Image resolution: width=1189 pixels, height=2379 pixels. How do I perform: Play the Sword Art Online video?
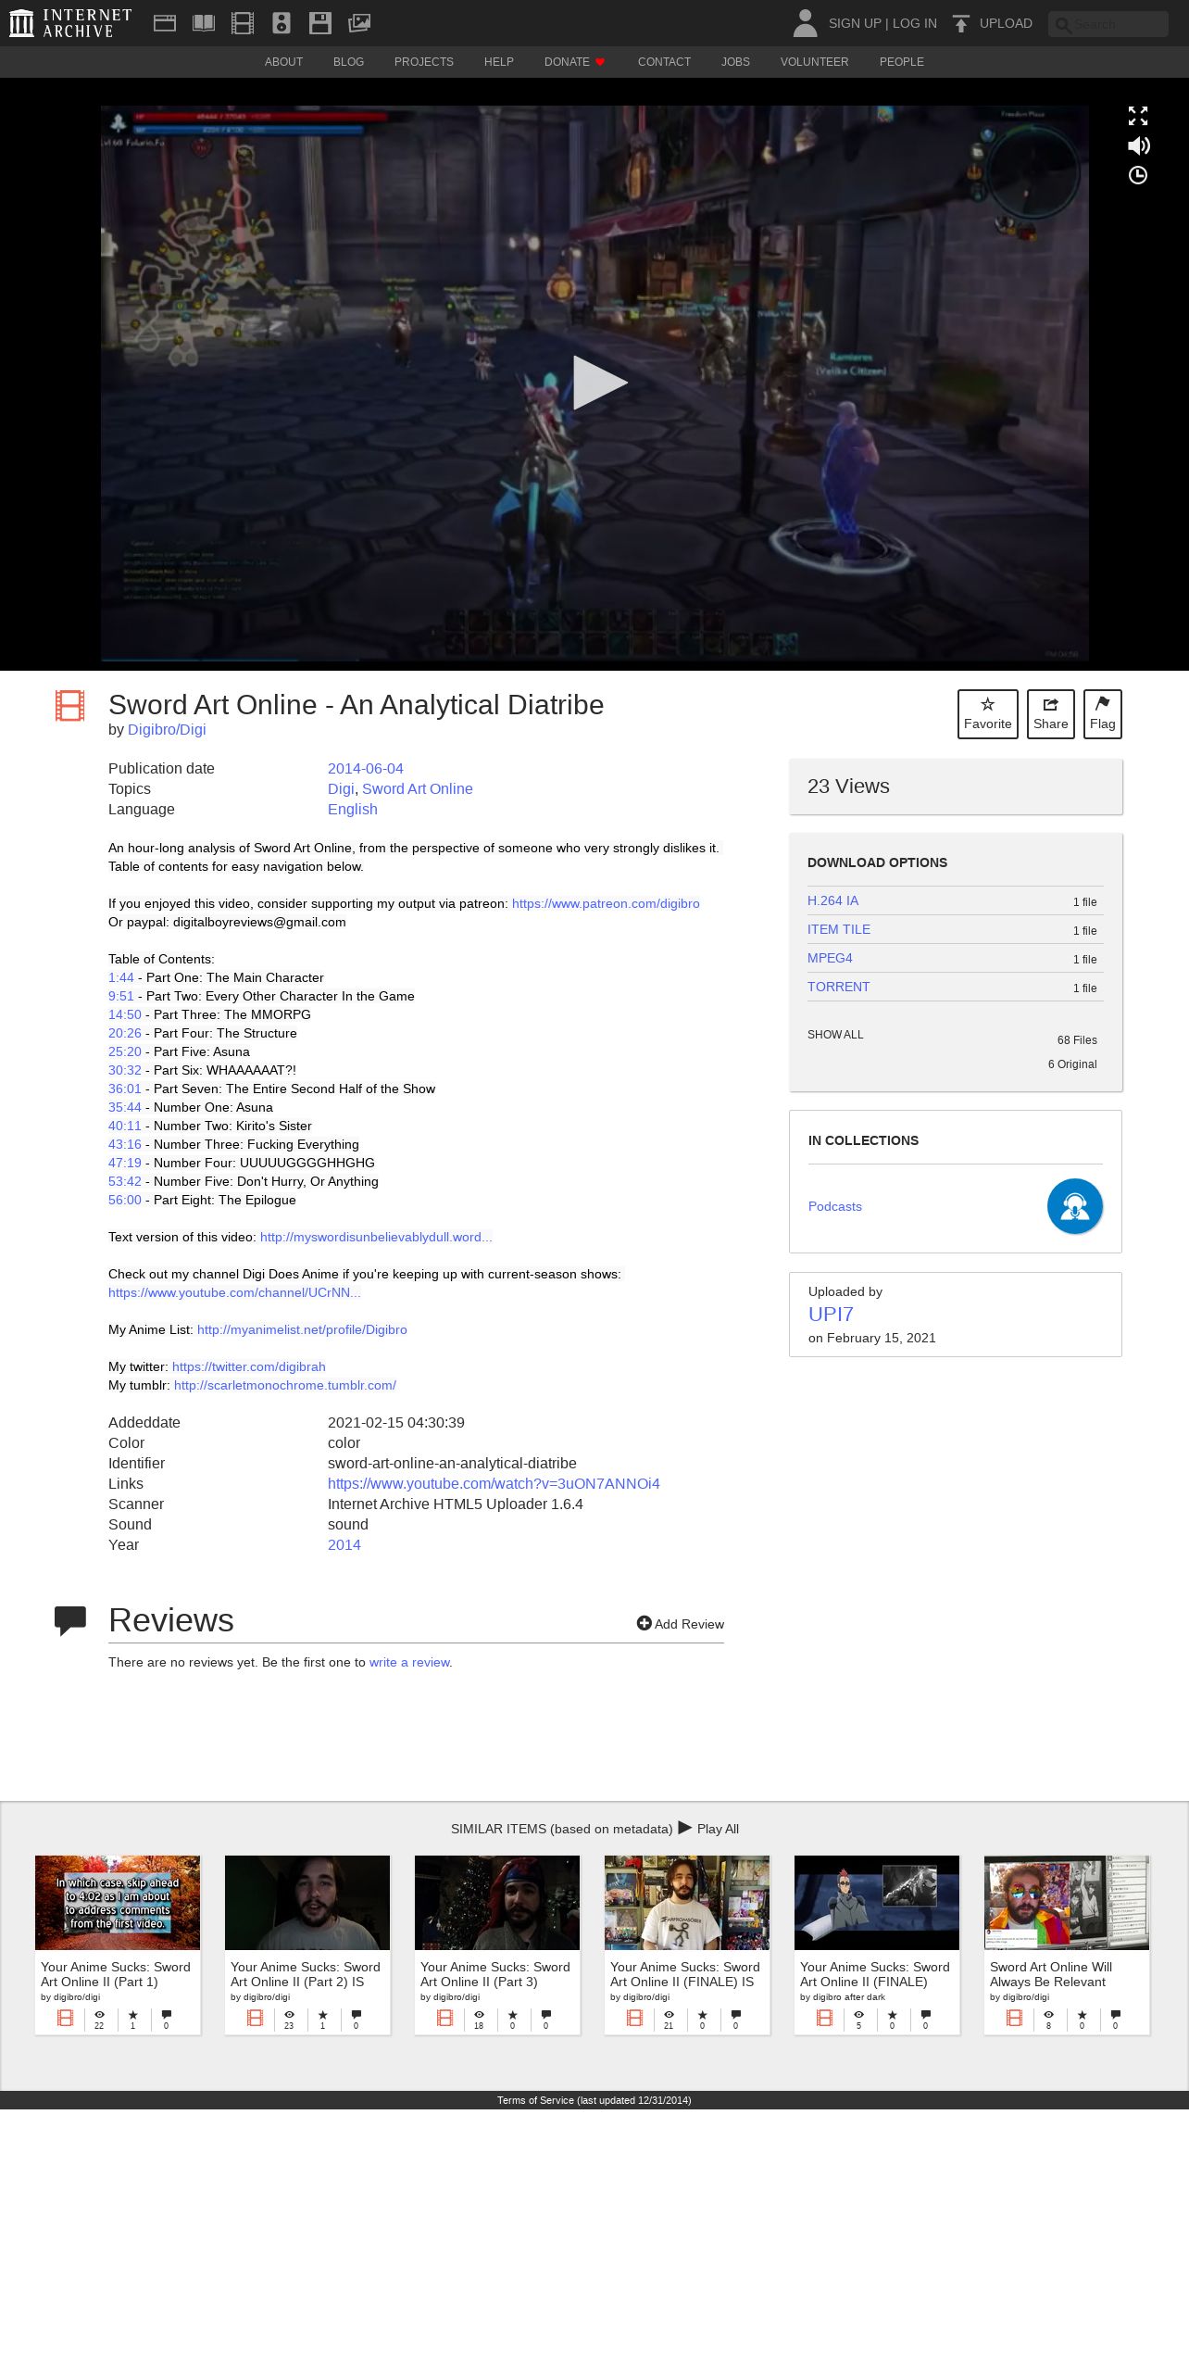click(598, 383)
